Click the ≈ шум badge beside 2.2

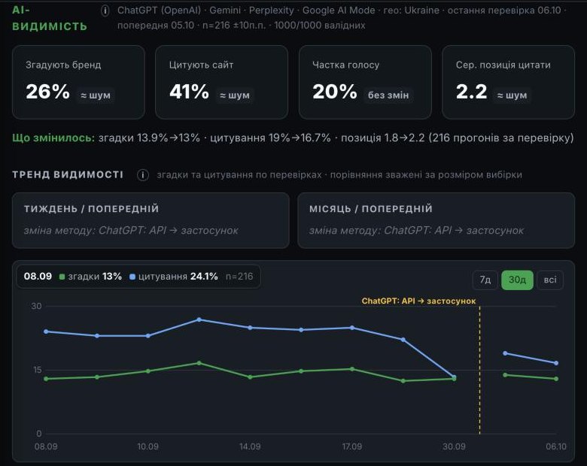coord(512,95)
